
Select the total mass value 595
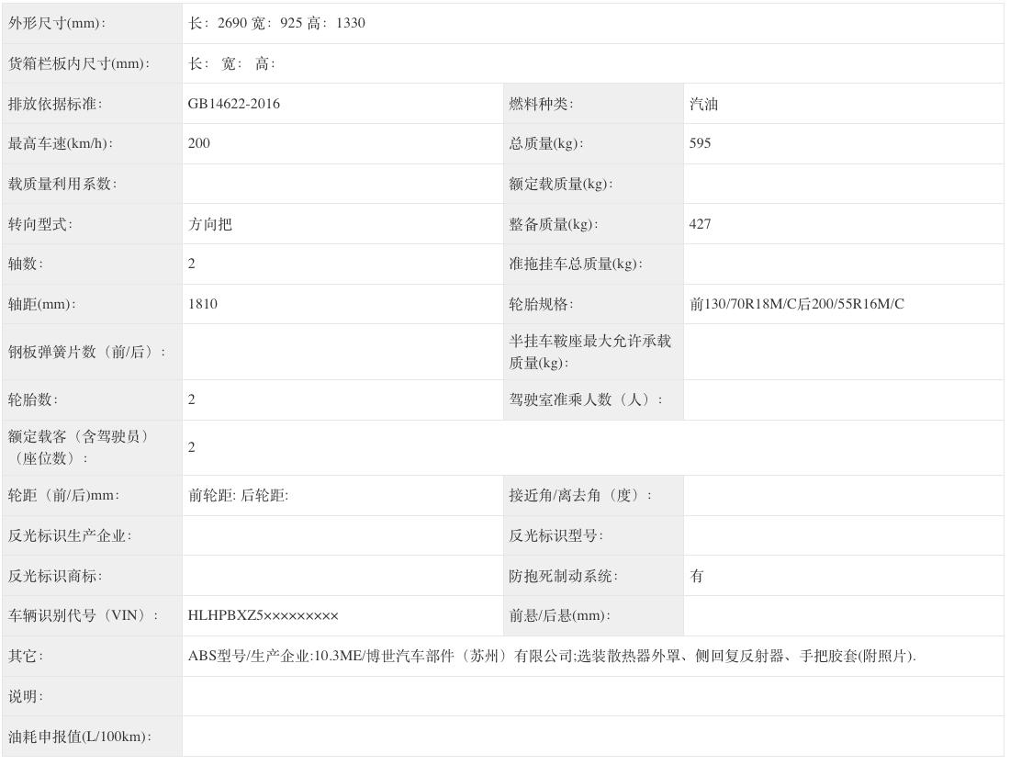[701, 143]
